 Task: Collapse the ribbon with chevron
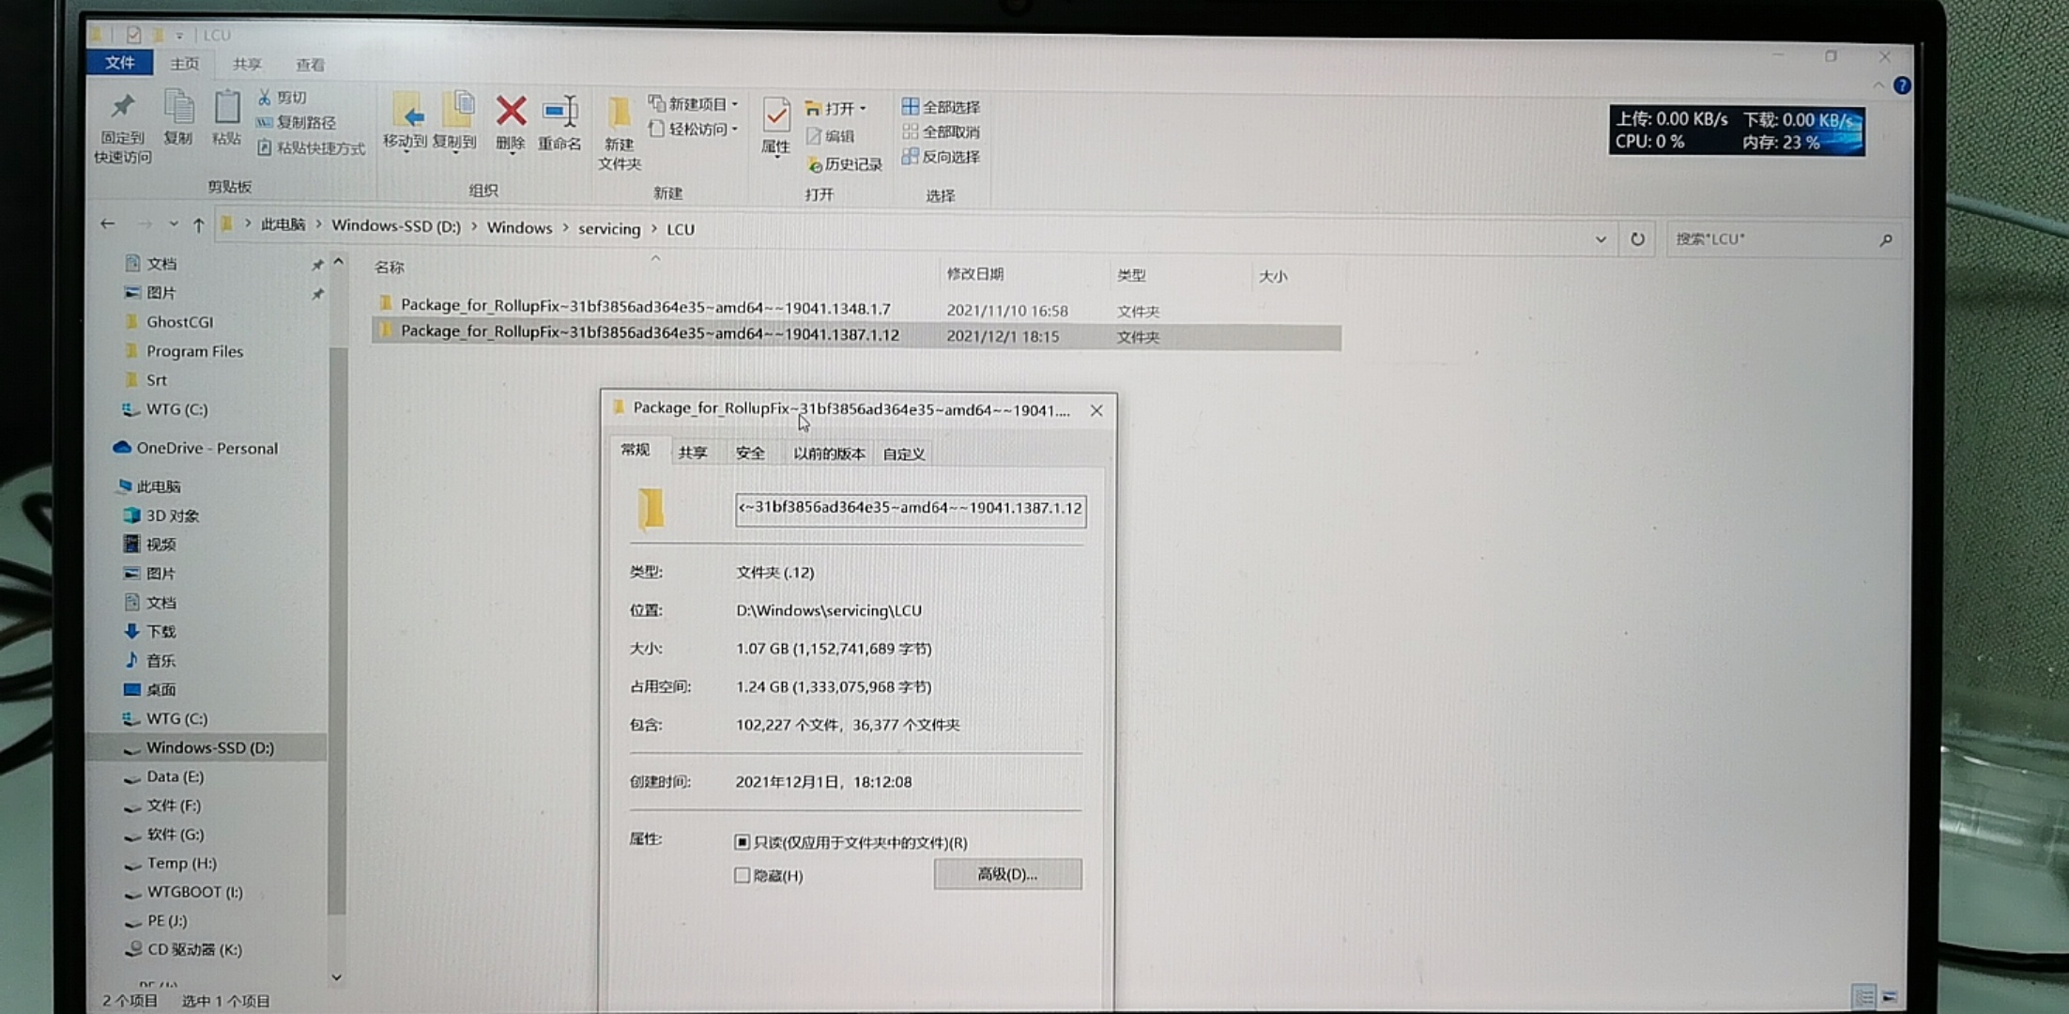1878,85
